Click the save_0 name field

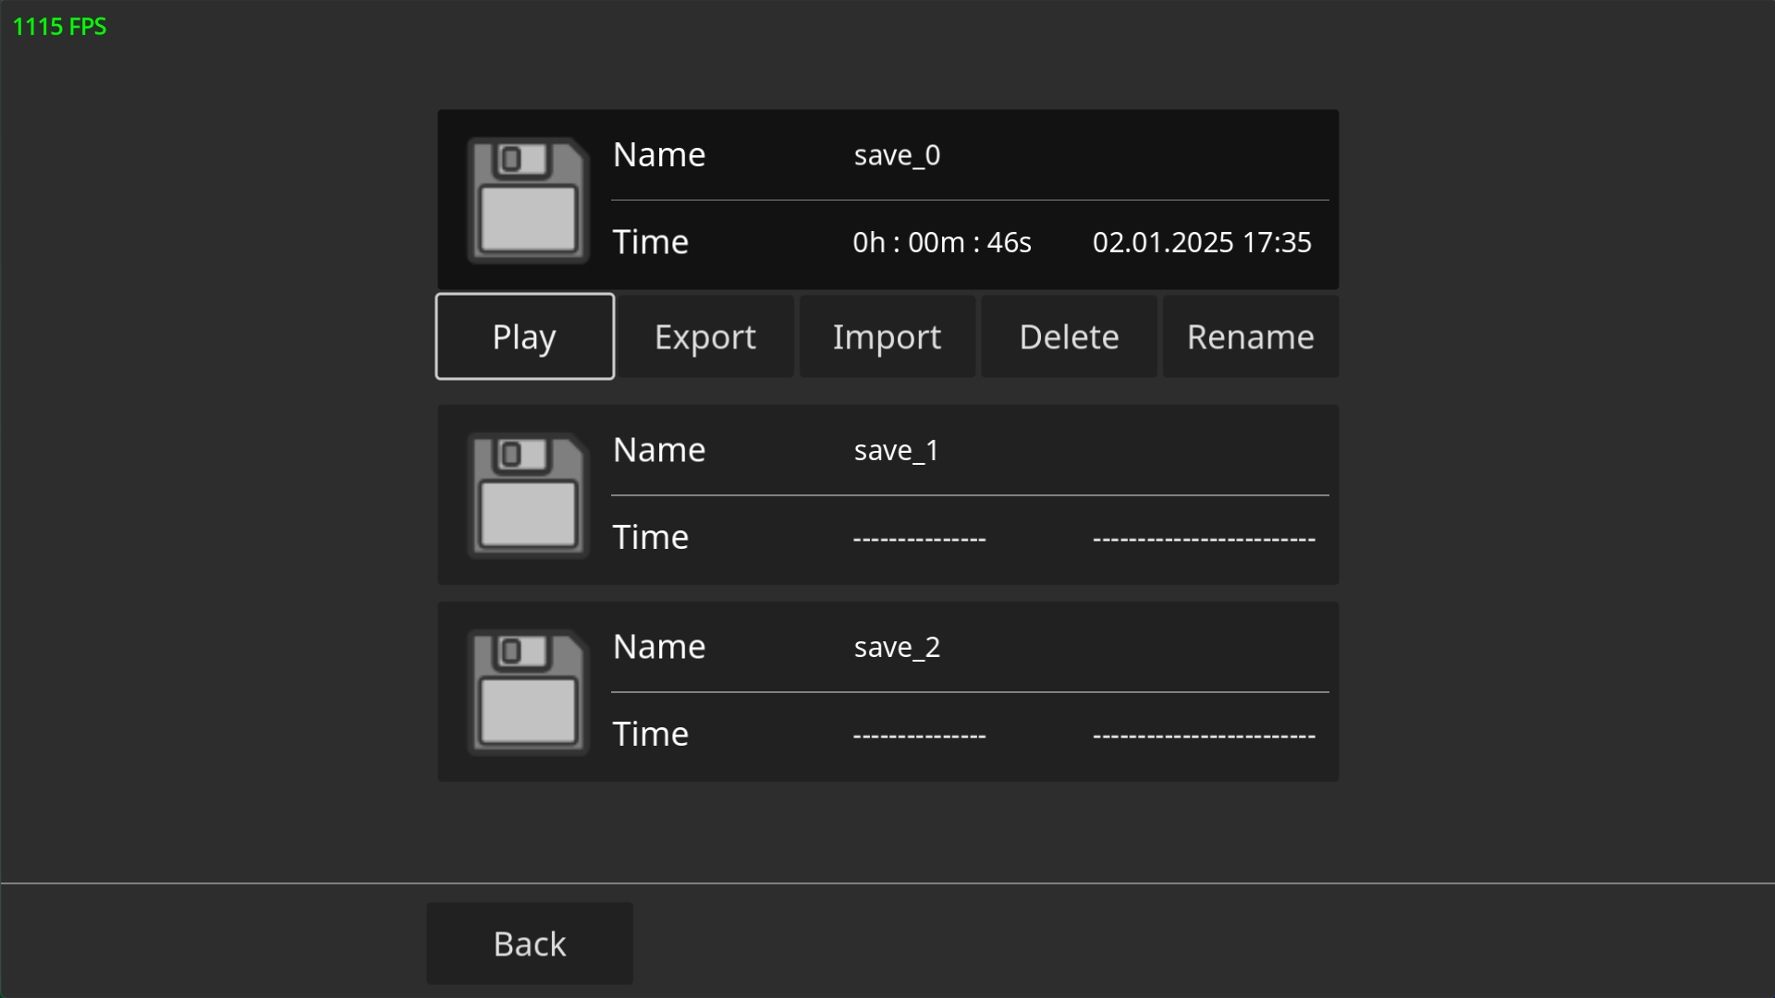click(897, 155)
